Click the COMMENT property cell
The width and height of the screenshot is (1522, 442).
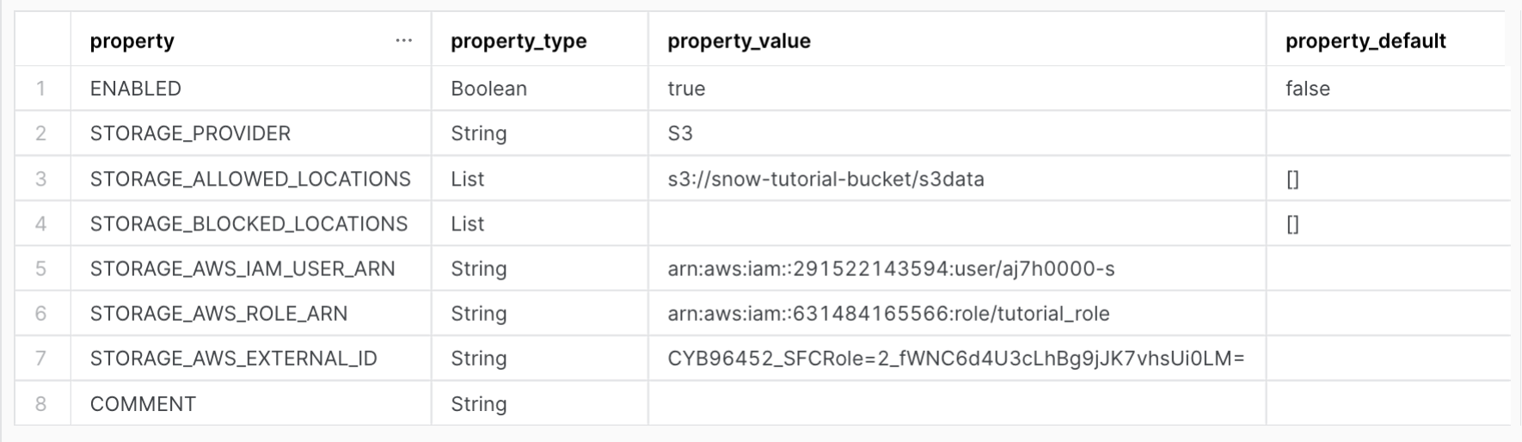(x=143, y=403)
